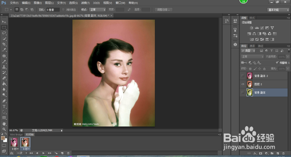The height and width of the screenshot is (157, 291).
Task: Show the 背景 副本 2 layer
Action: 243,76
